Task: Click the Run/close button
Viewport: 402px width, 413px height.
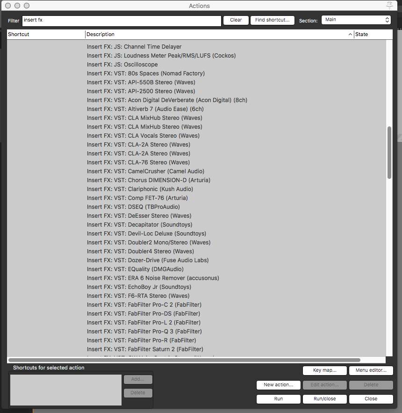Action: pos(325,399)
